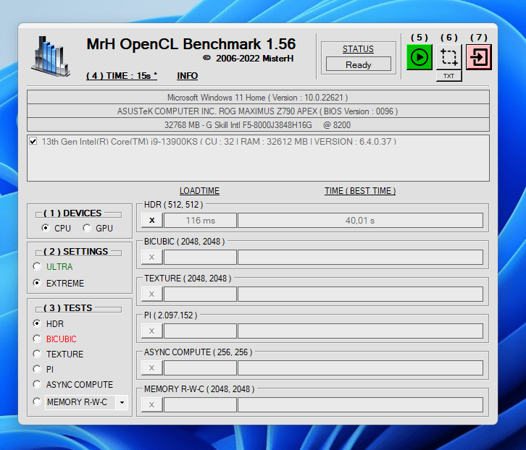The image size is (526, 450).
Task: Click the G Skill 32768 MB memory row
Action: 258,124
